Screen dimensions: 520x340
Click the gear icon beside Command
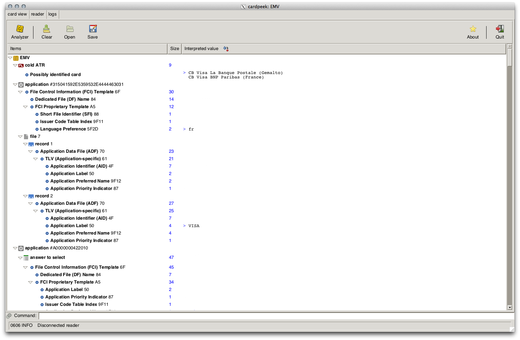(9, 316)
